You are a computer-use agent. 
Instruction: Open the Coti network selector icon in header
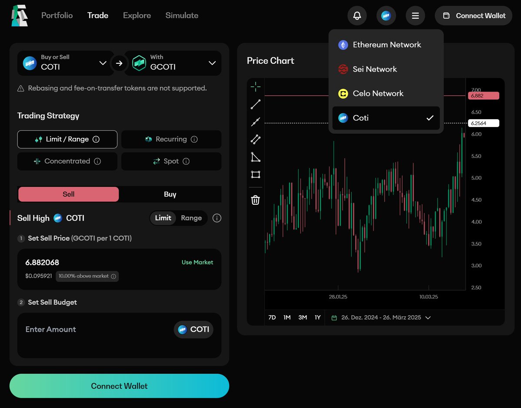pos(386,16)
